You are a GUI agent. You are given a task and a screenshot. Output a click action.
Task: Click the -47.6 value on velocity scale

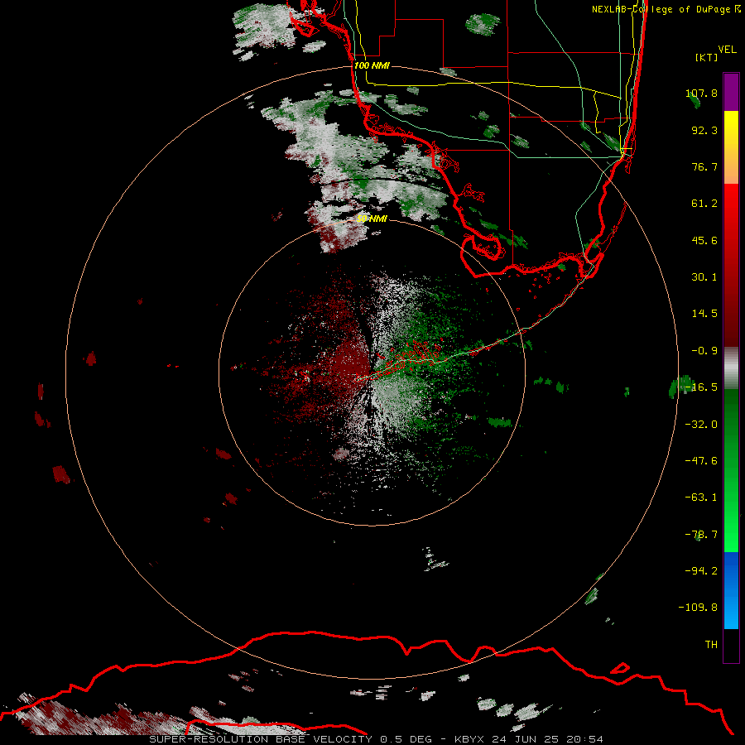(x=701, y=461)
